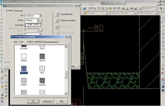This screenshot has width=165, height=106.
Task: Select the Aligned dimension tool
Action: [x=95, y=9]
